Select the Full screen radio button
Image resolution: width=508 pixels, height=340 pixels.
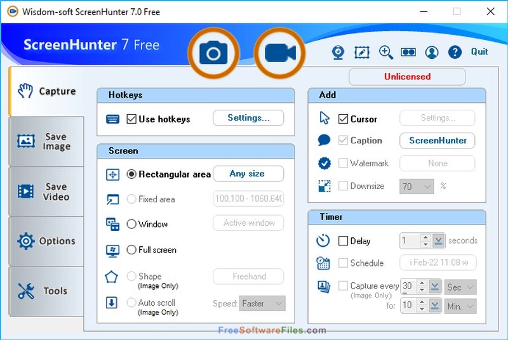pyautogui.click(x=131, y=250)
